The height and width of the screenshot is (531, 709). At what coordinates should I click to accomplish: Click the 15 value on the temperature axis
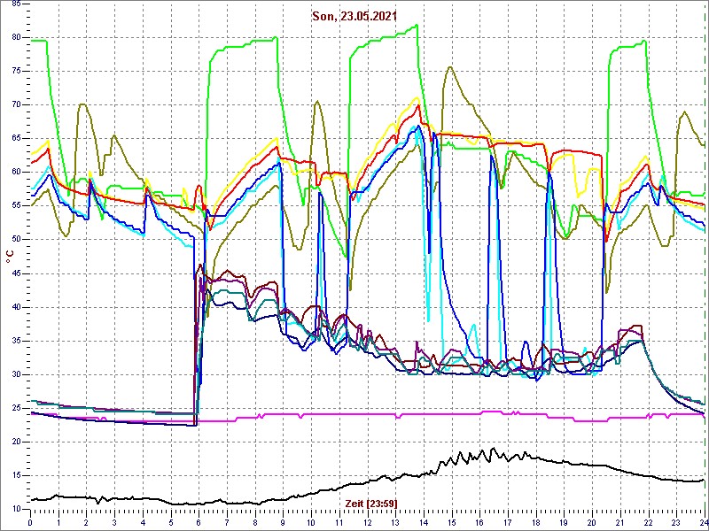click(x=15, y=476)
